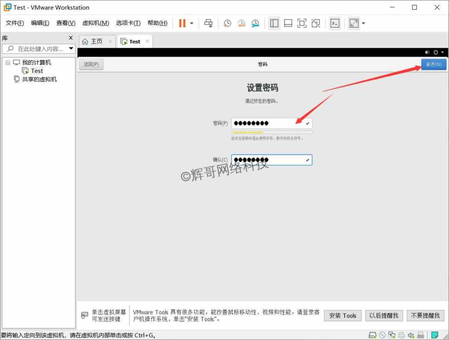Screen dimensions: 449x340
Task: Open the dropdown arrow beside the pause button
Action: tap(192, 23)
